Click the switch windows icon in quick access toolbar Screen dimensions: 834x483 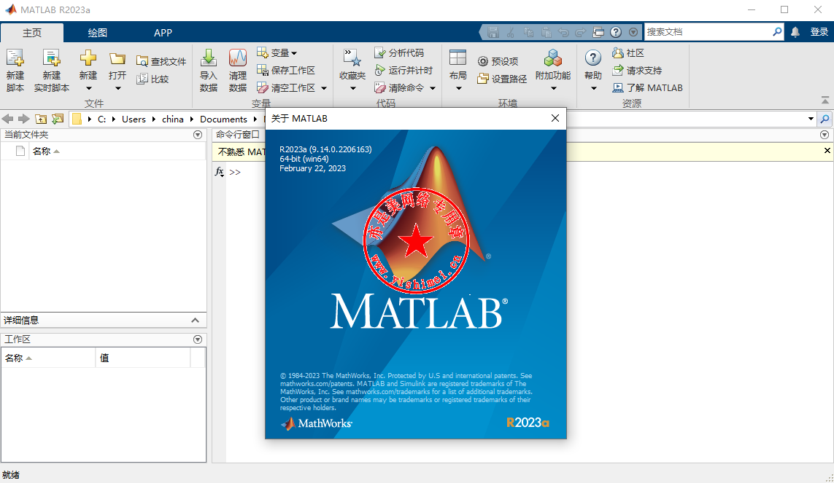[x=598, y=32]
